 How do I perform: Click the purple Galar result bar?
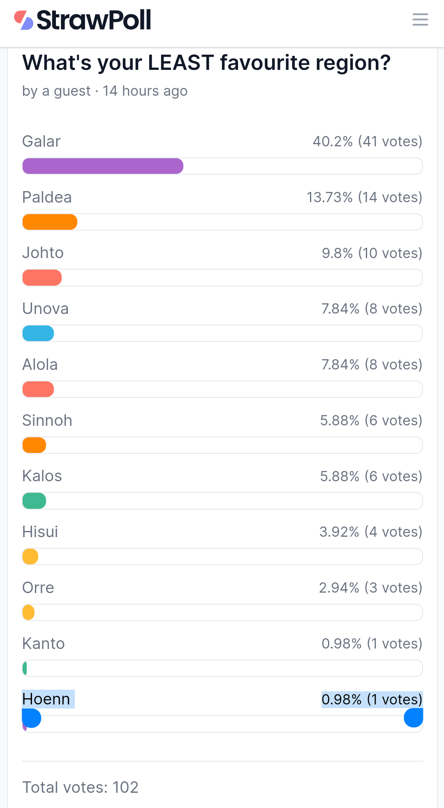[103, 166]
